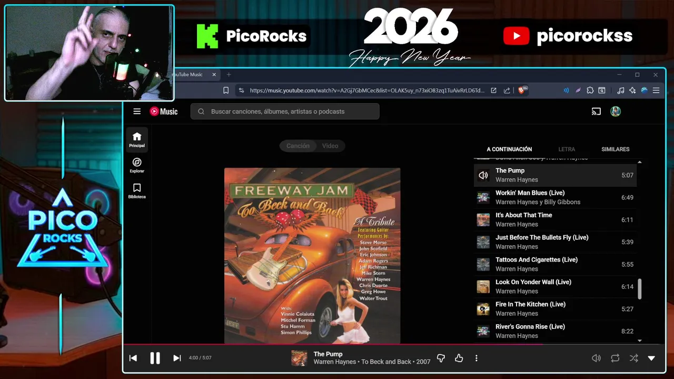Open Biblioteca in the sidebar

[x=137, y=191]
